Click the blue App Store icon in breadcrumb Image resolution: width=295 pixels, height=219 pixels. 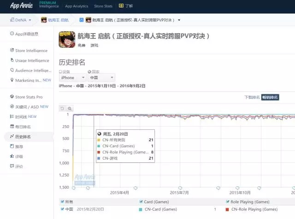coord(81,20)
